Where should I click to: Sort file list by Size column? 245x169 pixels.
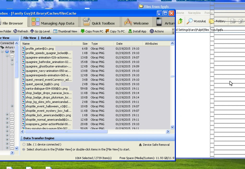81,44
